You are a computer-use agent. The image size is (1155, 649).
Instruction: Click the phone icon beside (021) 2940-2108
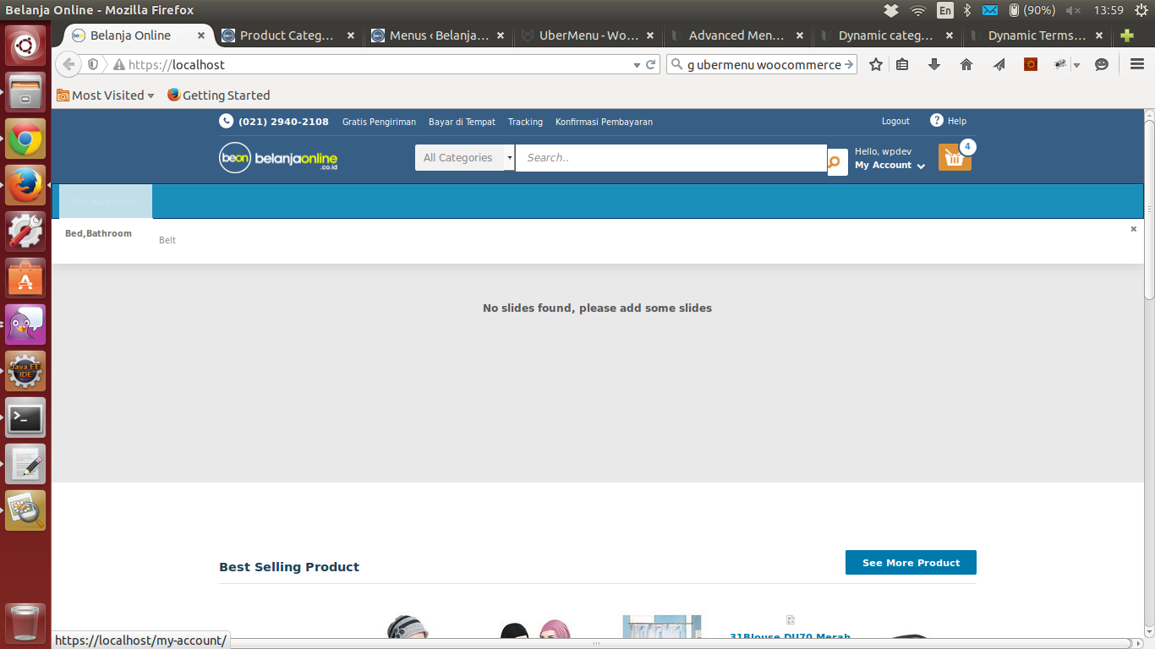[x=226, y=121]
